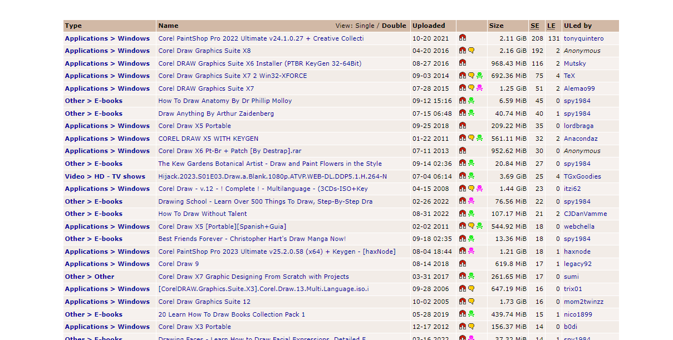673x340 pixels.
Task: Open comments icon for Corel Draw X3 Portable
Action: click(471, 326)
